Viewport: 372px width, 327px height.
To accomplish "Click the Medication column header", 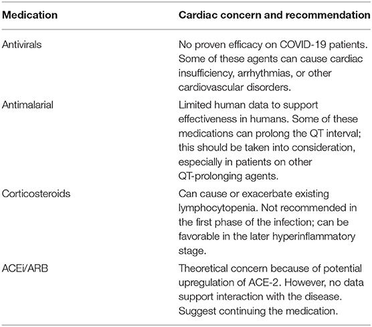I will (29, 15).
